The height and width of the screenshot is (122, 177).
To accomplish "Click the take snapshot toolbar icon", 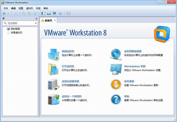I will [x=24, y=13].
